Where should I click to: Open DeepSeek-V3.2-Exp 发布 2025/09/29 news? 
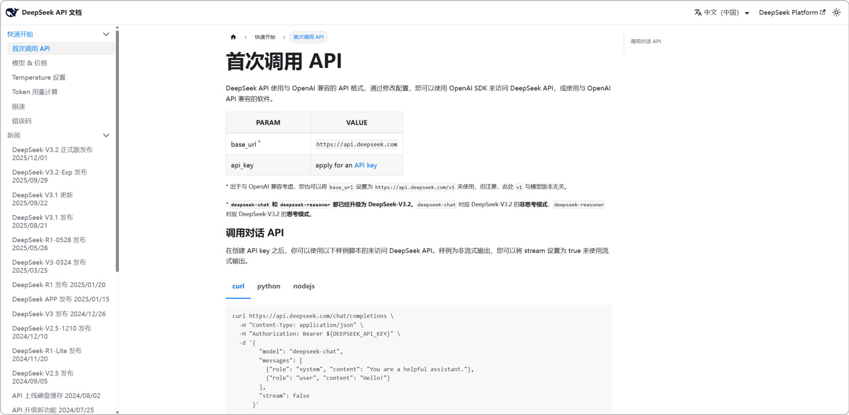(50, 176)
